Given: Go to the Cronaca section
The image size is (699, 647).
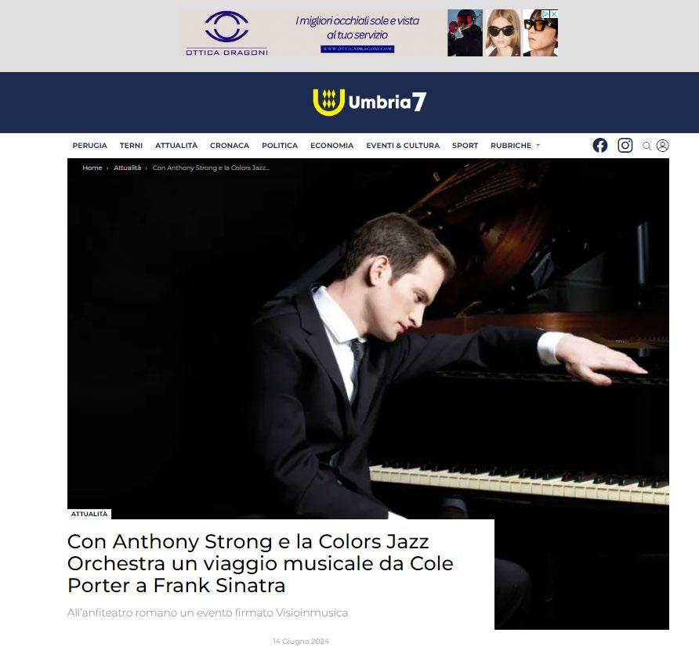Looking at the screenshot, I should click(x=230, y=146).
